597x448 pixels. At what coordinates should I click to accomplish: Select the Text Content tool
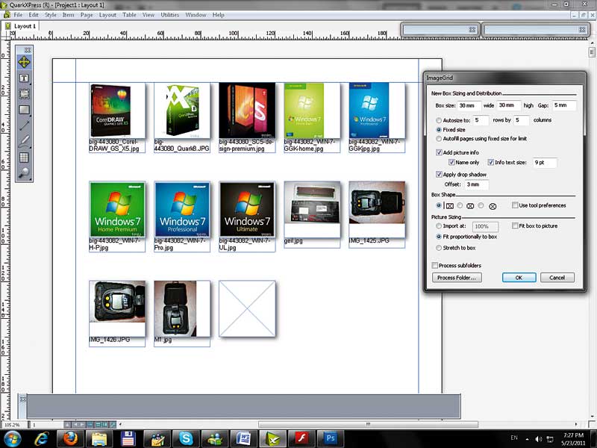point(24,78)
